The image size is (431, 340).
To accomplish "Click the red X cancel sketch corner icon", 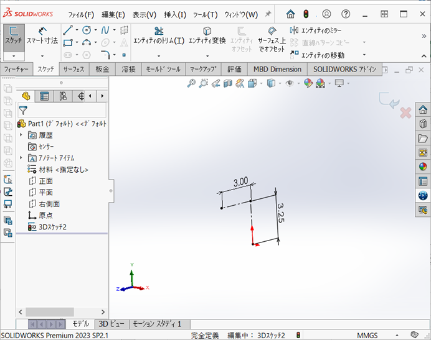I will click(x=405, y=113).
